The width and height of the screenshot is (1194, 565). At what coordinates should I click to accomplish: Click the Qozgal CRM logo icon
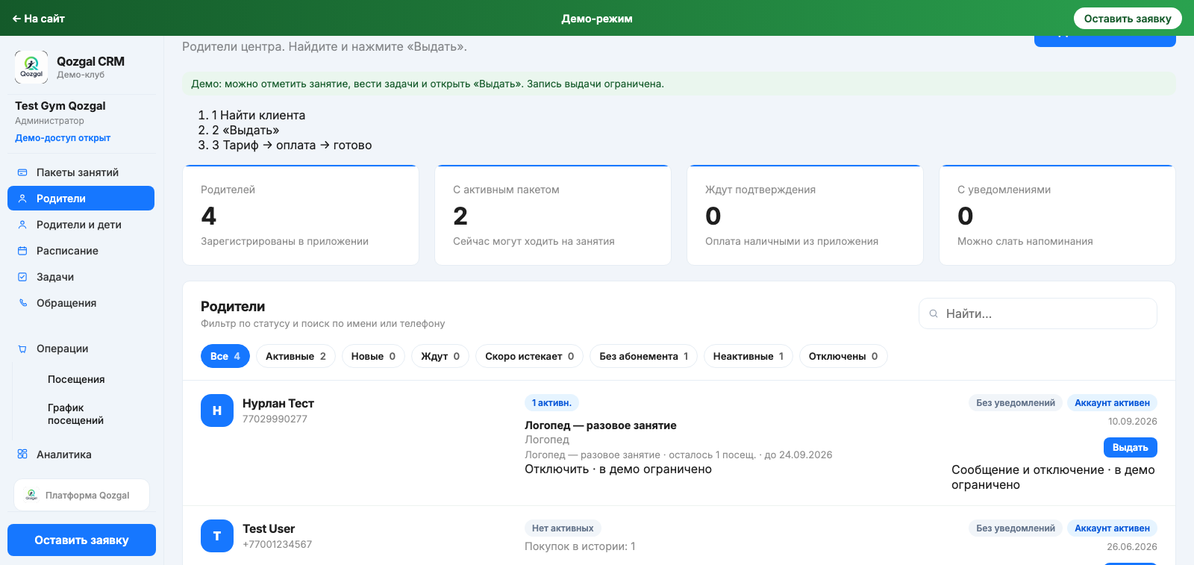[x=31, y=67]
